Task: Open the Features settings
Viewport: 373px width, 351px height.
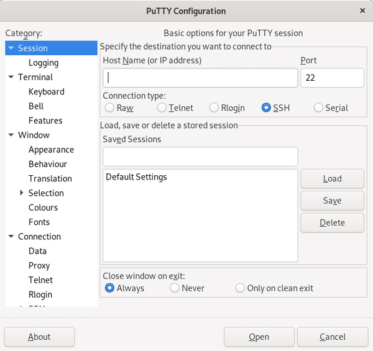Action: (45, 121)
